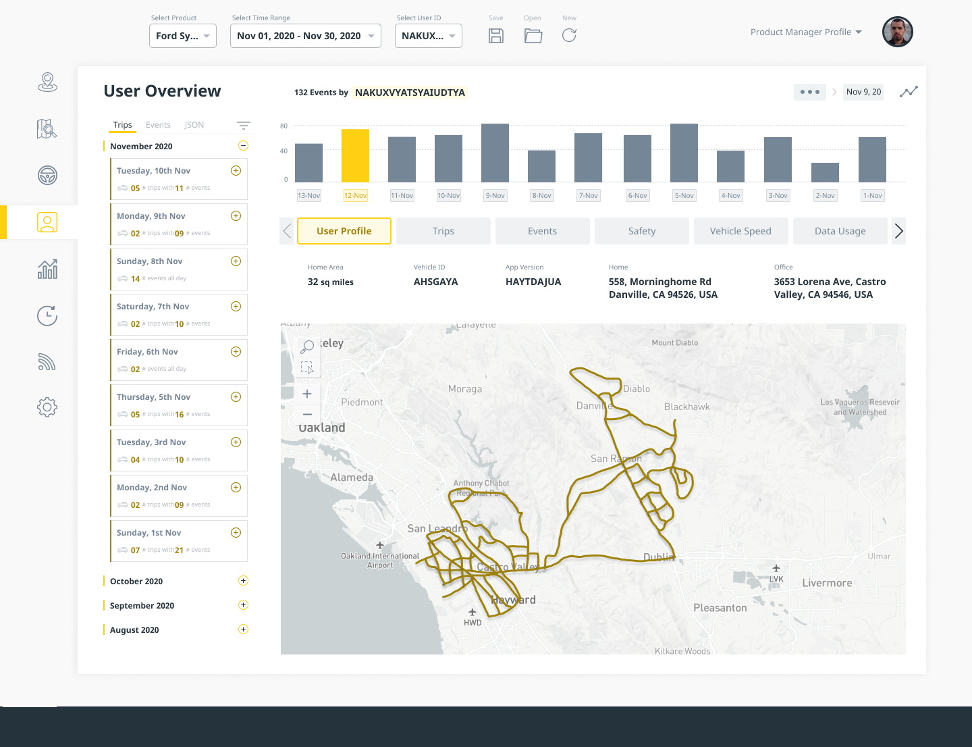Click the Save floppy disk icon

(496, 36)
